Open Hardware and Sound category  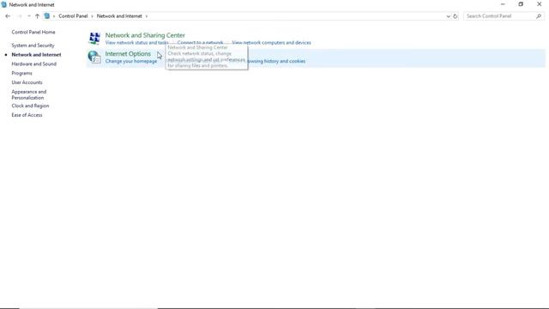point(34,64)
